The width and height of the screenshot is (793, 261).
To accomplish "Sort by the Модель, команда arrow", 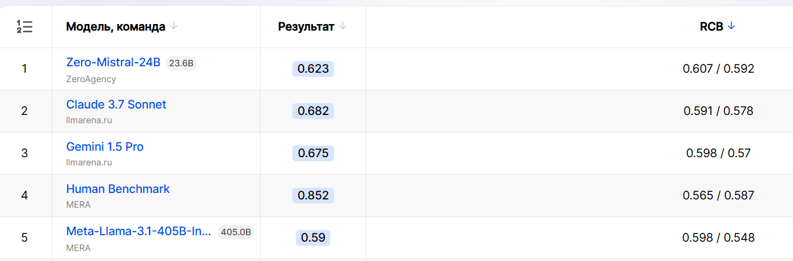I will 174,26.
